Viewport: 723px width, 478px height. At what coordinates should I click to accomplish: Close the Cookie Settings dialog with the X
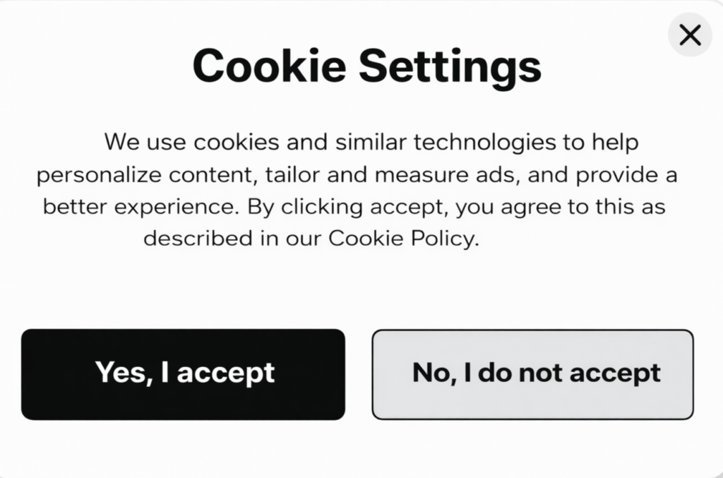point(690,35)
